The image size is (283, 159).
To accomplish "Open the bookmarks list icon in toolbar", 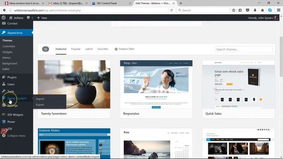I will [x=240, y=10].
